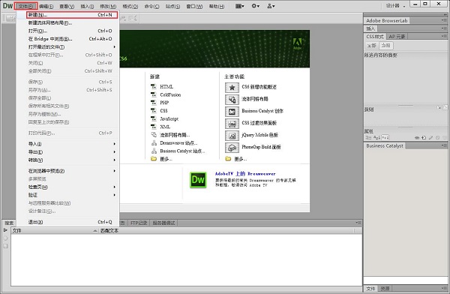This screenshot has width=450, height=294.
Task: Switch to the CSS样式 tab
Action: [375, 37]
